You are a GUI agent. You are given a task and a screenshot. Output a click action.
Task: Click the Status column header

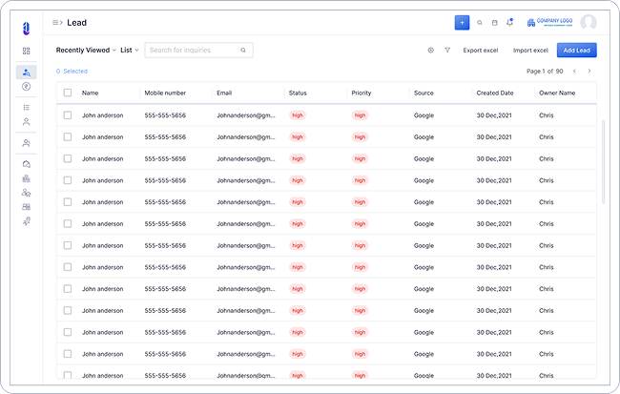click(298, 93)
